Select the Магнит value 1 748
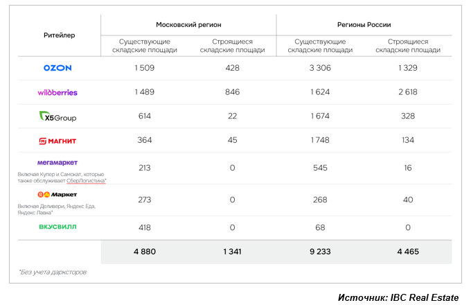 [320, 141]
